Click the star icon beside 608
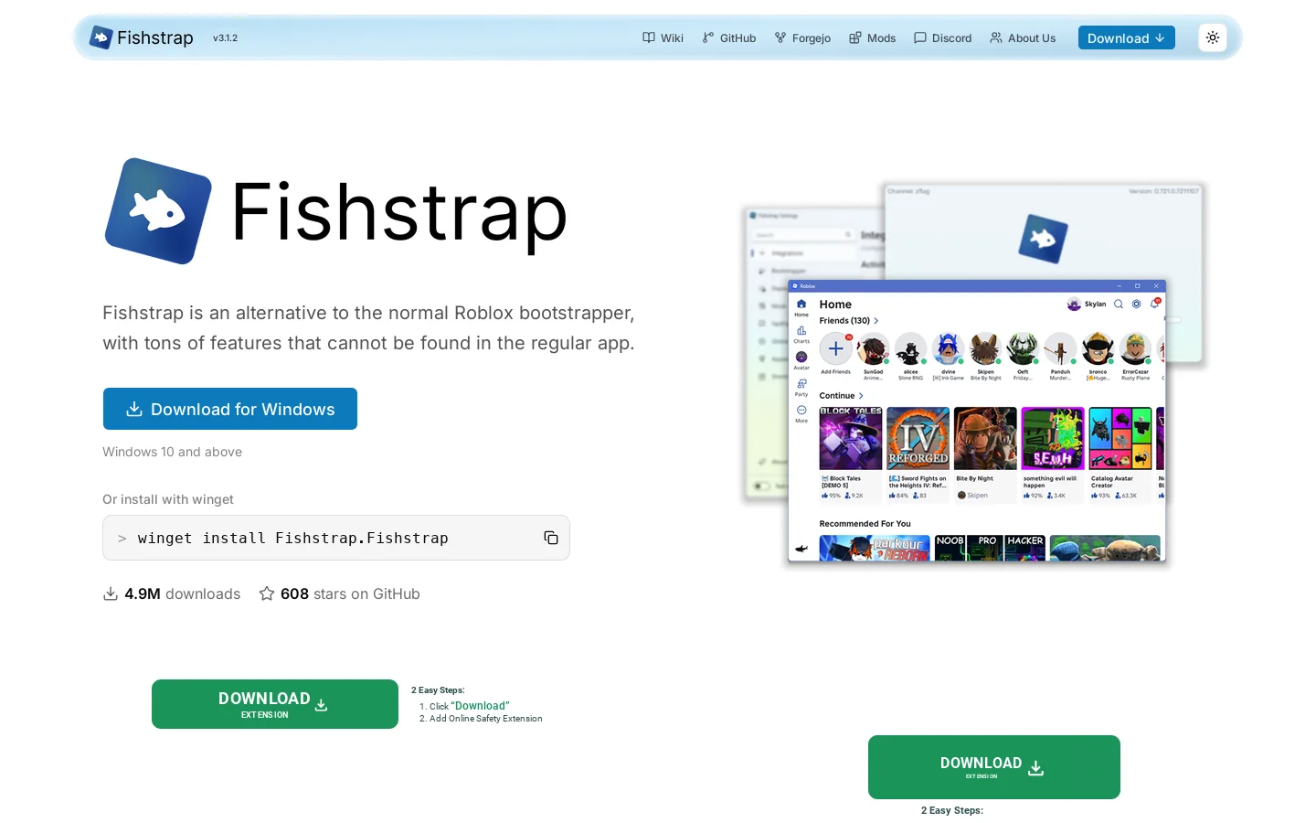Viewport: 1316px width, 823px height. point(267,593)
